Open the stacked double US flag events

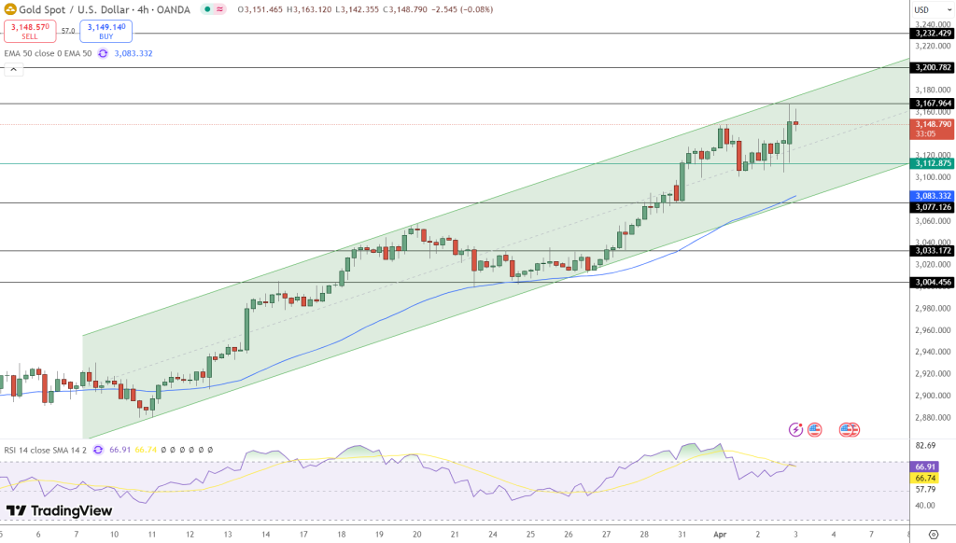tap(850, 430)
